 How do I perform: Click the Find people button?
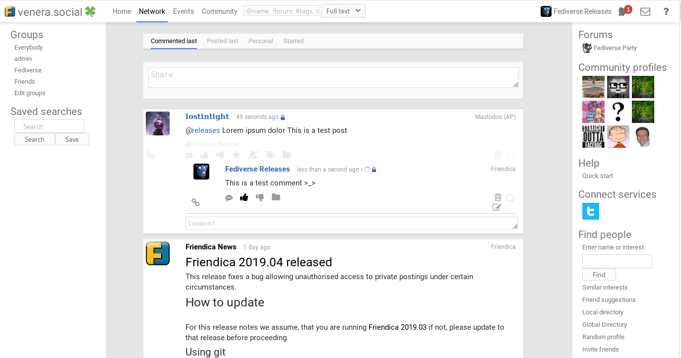(599, 275)
